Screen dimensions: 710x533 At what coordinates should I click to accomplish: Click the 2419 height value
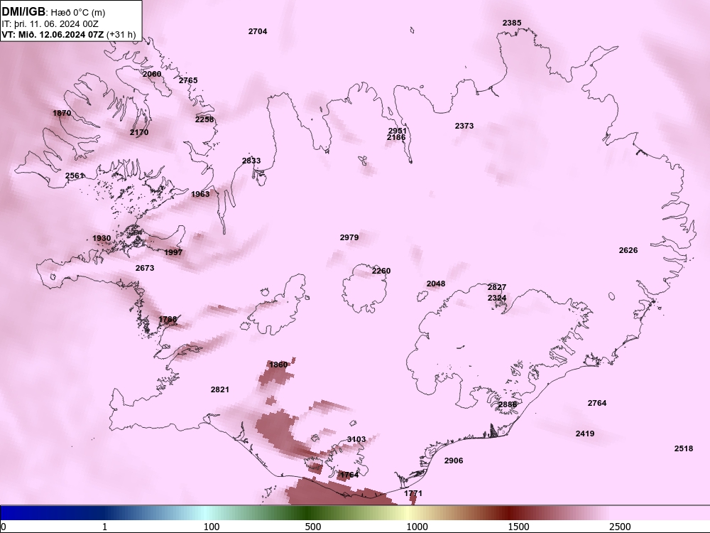click(x=585, y=434)
